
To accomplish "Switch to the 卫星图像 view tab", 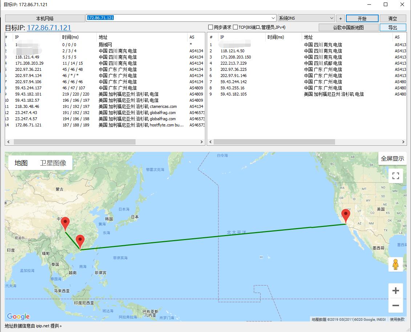I will tap(54, 163).
